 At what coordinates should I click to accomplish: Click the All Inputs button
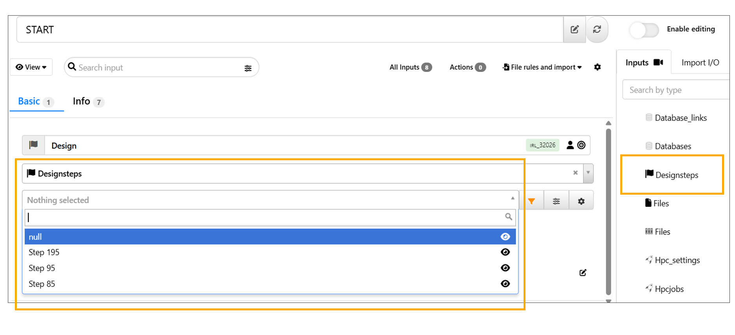410,67
